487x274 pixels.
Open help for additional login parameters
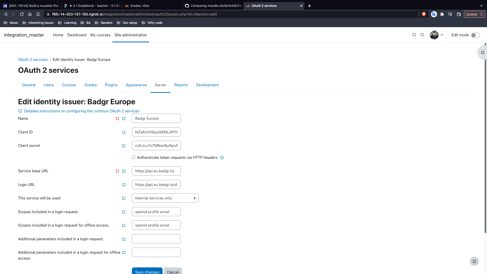(x=124, y=239)
